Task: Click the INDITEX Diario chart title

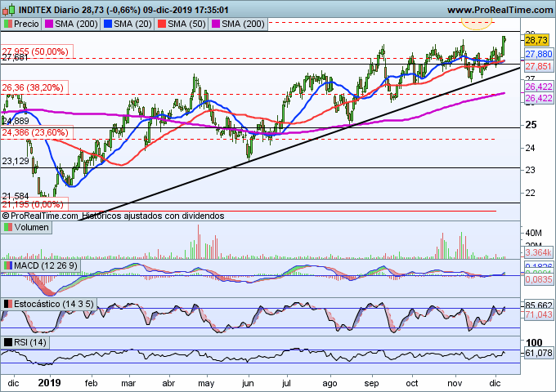Action: (x=123, y=10)
